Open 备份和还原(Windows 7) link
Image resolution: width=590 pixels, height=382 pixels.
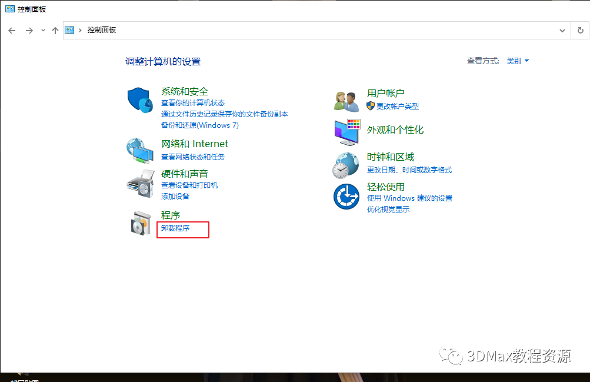200,125
